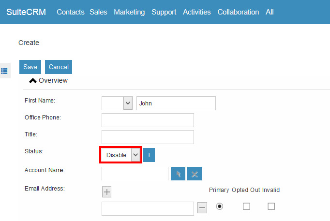
Task: Open the Status dropdown showing Disable
Action: click(x=120, y=155)
